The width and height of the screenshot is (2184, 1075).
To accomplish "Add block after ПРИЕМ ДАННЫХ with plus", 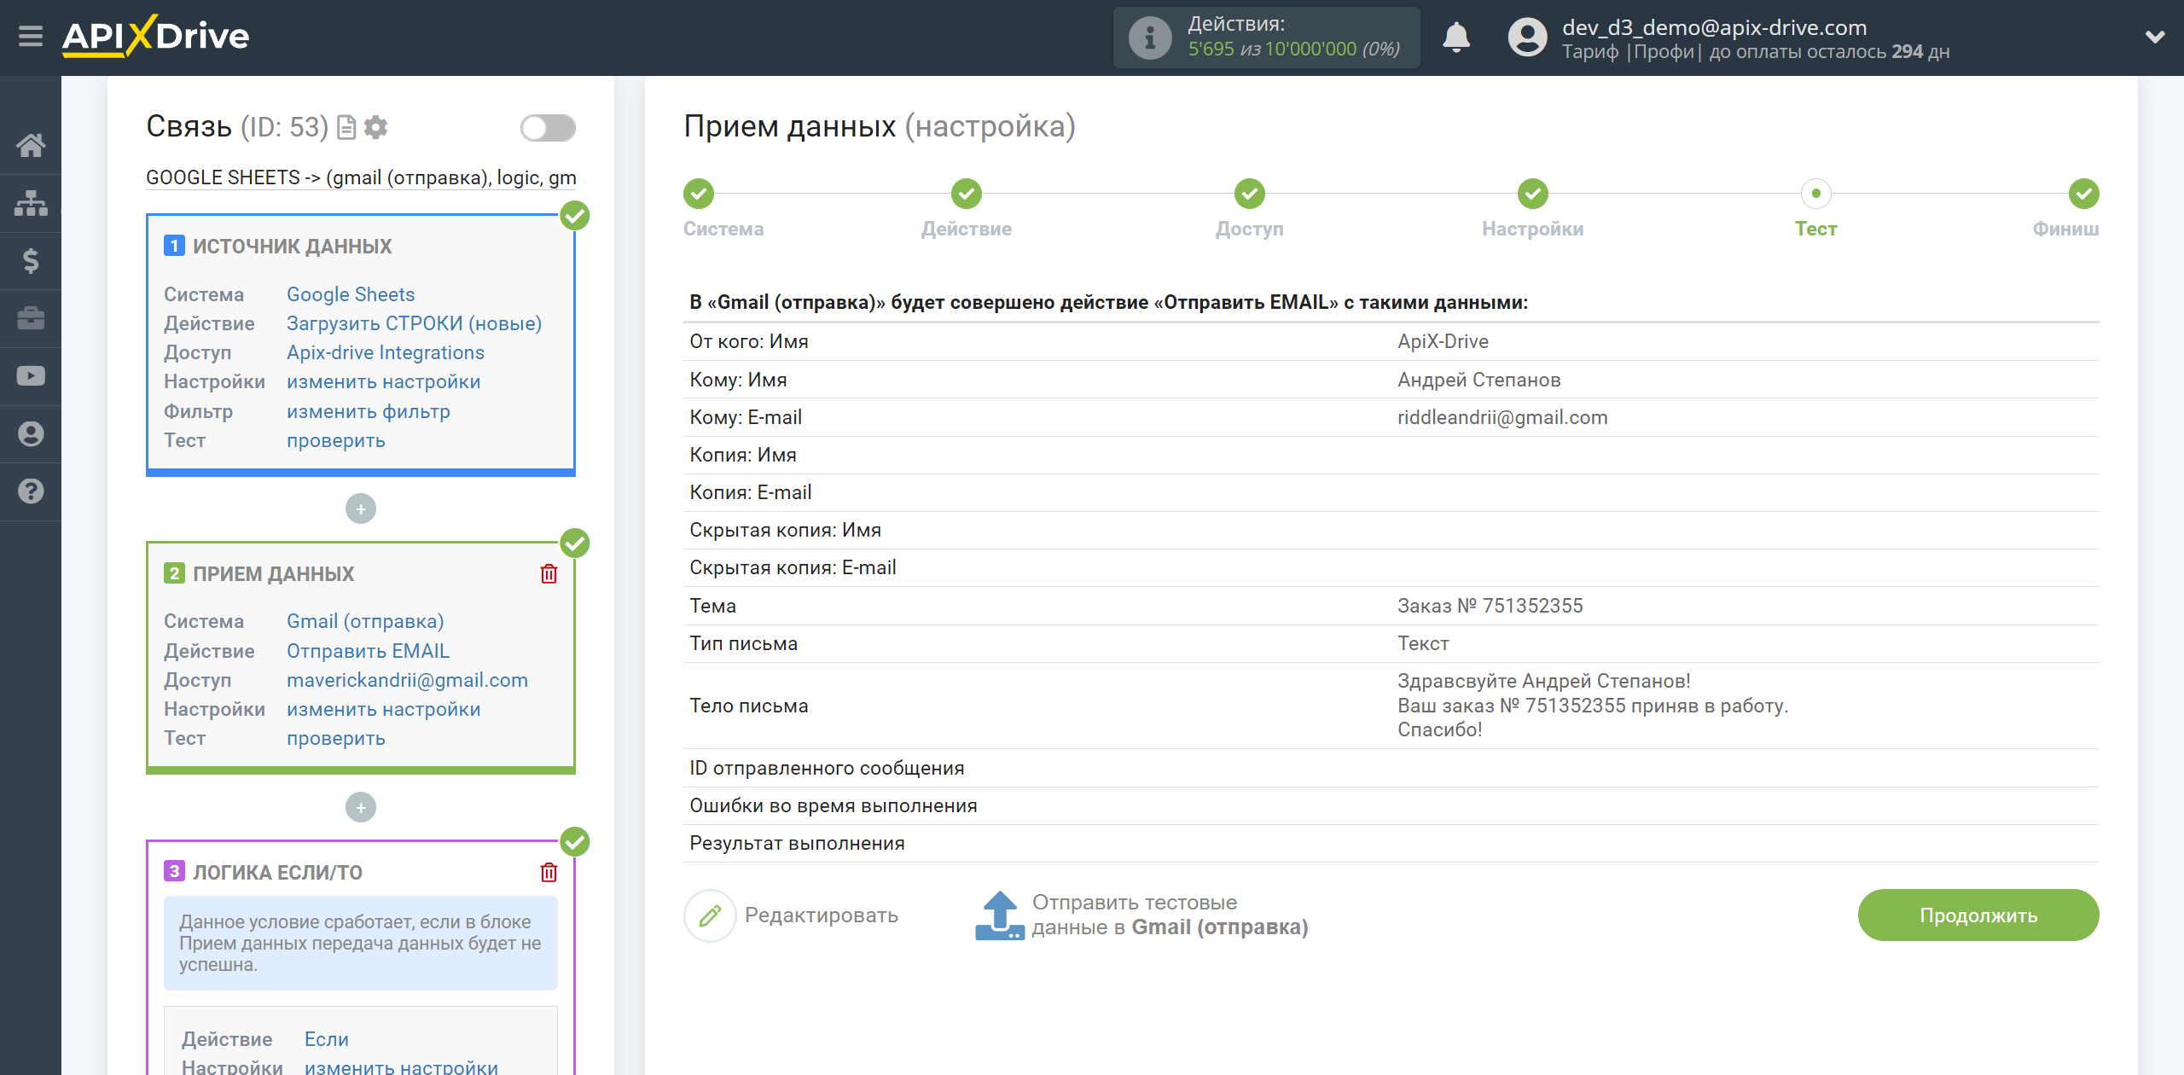I will (x=361, y=808).
